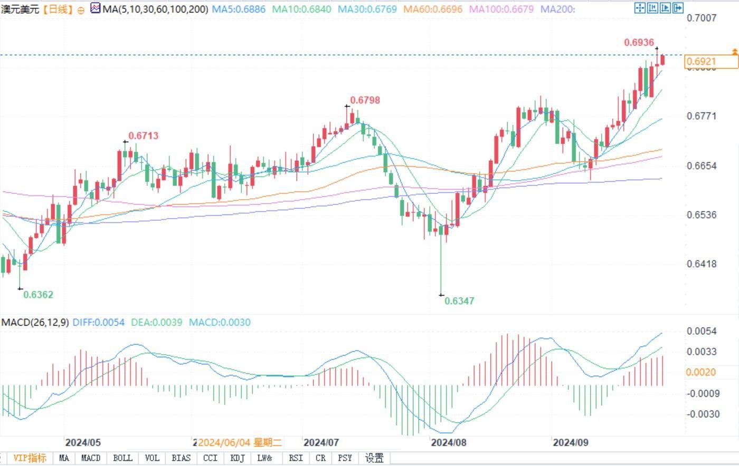Click the crosshair cursor icon at top right
This screenshot has height=466, width=739.
click(640, 8)
